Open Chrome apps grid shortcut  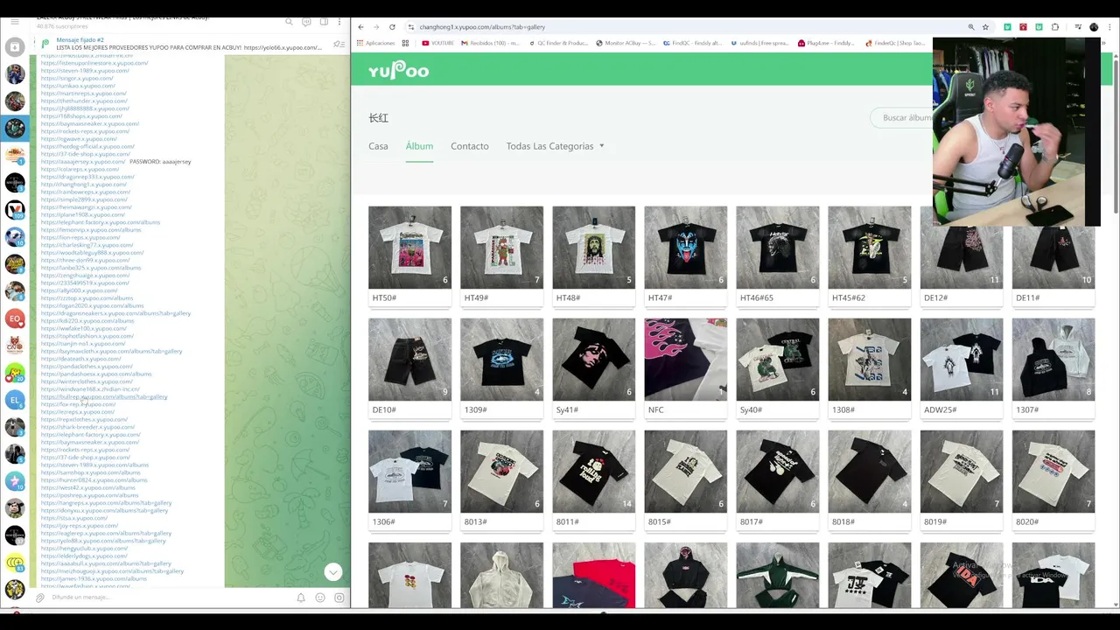coord(405,43)
